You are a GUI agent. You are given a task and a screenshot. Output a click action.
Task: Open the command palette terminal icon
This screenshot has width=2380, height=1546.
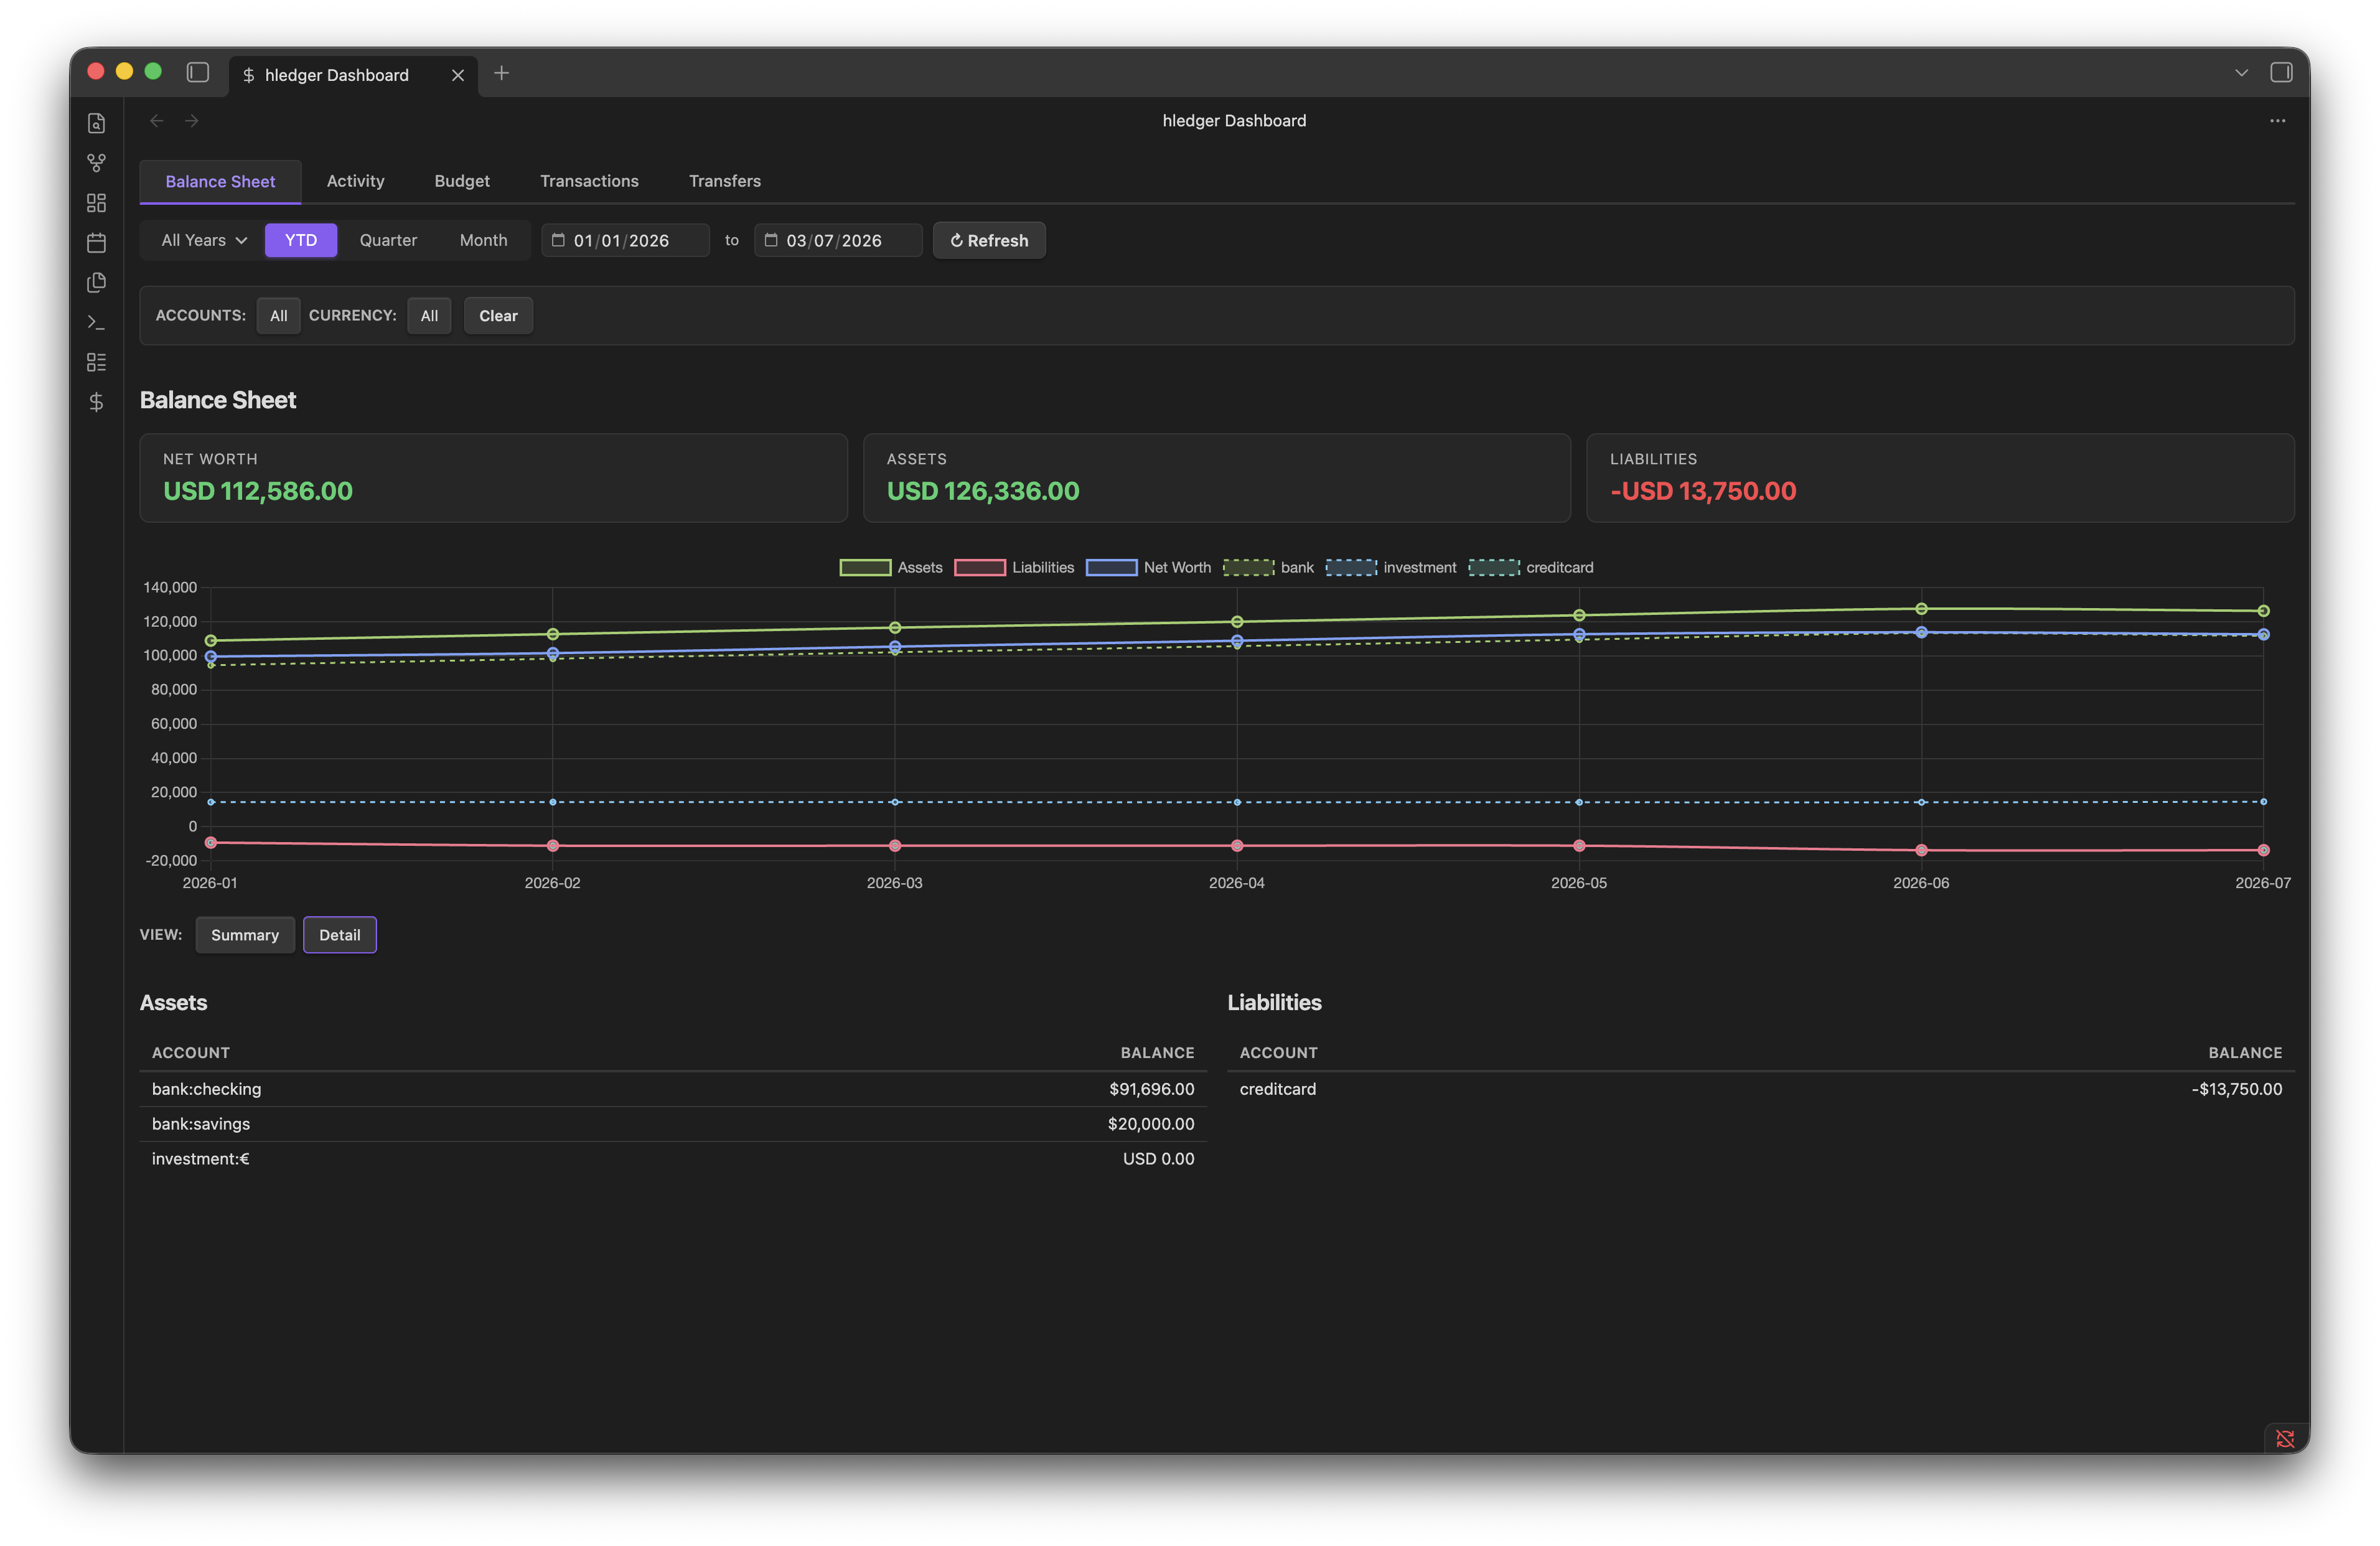click(96, 322)
